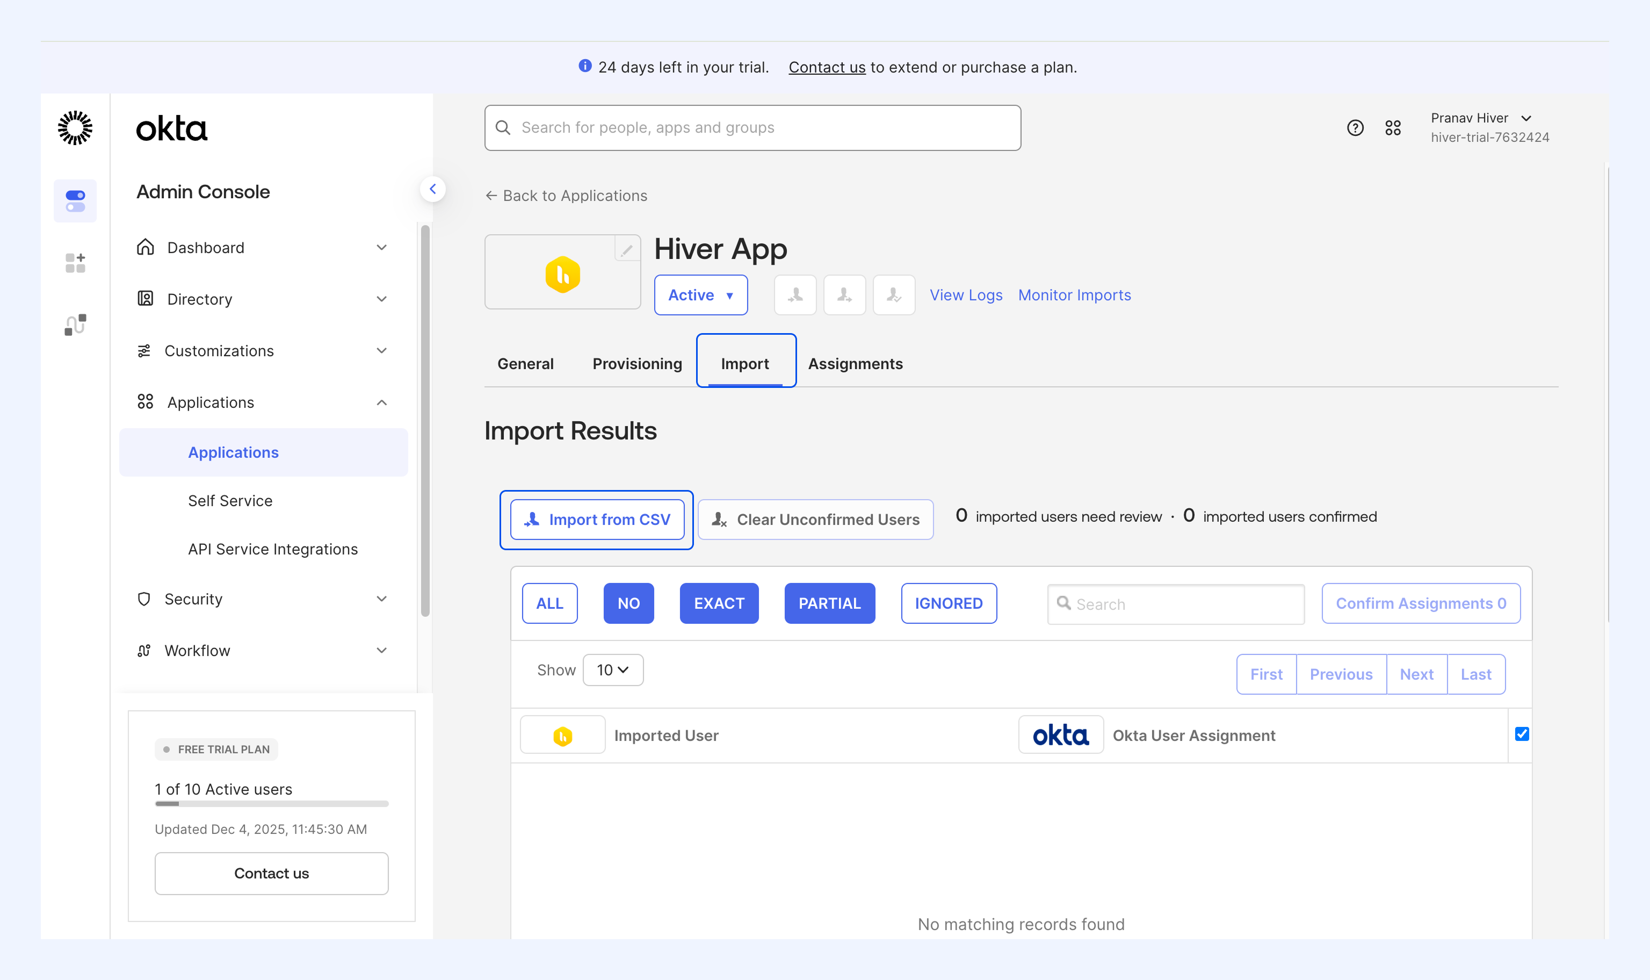Click Contact us button in trial plan card
This screenshot has width=1650, height=980.
click(271, 873)
